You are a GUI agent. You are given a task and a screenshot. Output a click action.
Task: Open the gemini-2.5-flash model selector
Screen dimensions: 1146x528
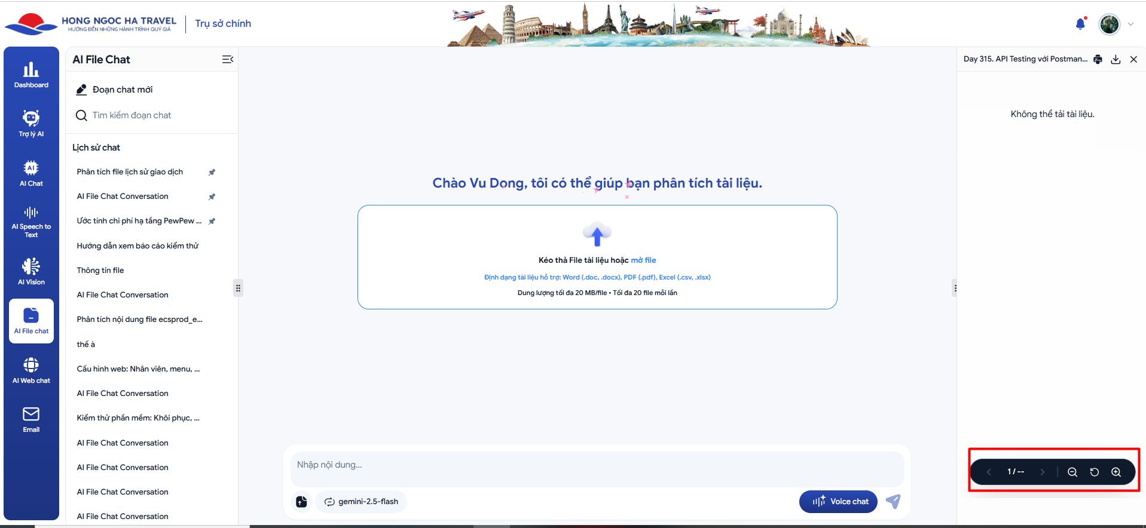coord(361,502)
